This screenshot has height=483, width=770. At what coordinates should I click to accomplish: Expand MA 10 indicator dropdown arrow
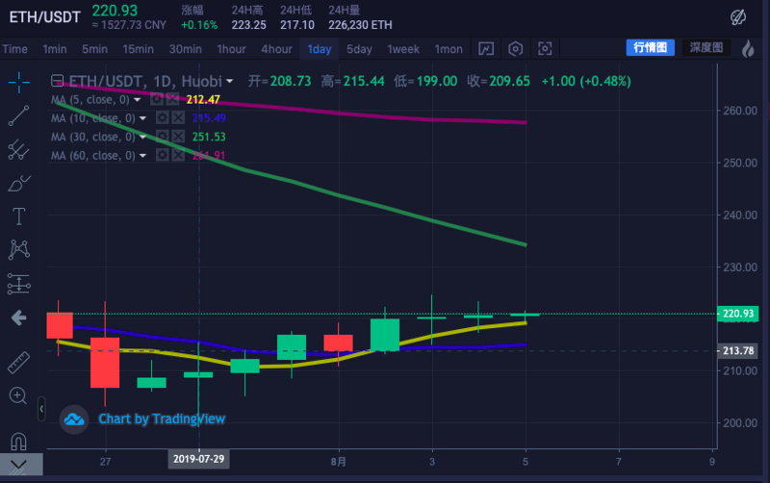(x=142, y=118)
